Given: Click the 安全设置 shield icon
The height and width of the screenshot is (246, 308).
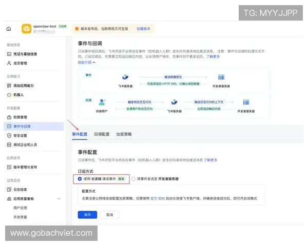Looking at the screenshot, I should (x=9, y=135).
